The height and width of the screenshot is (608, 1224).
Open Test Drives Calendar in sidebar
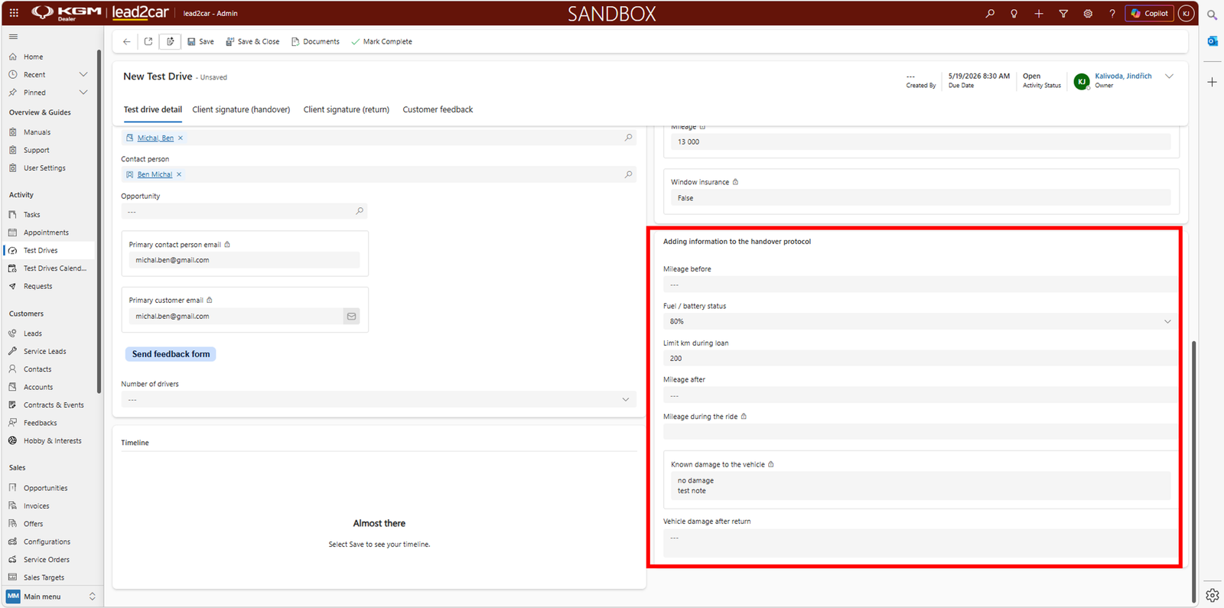[x=55, y=268]
